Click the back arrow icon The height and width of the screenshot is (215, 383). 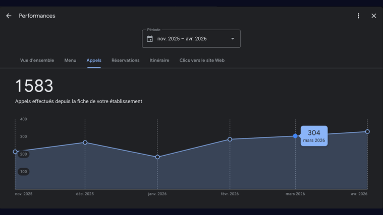[9, 16]
